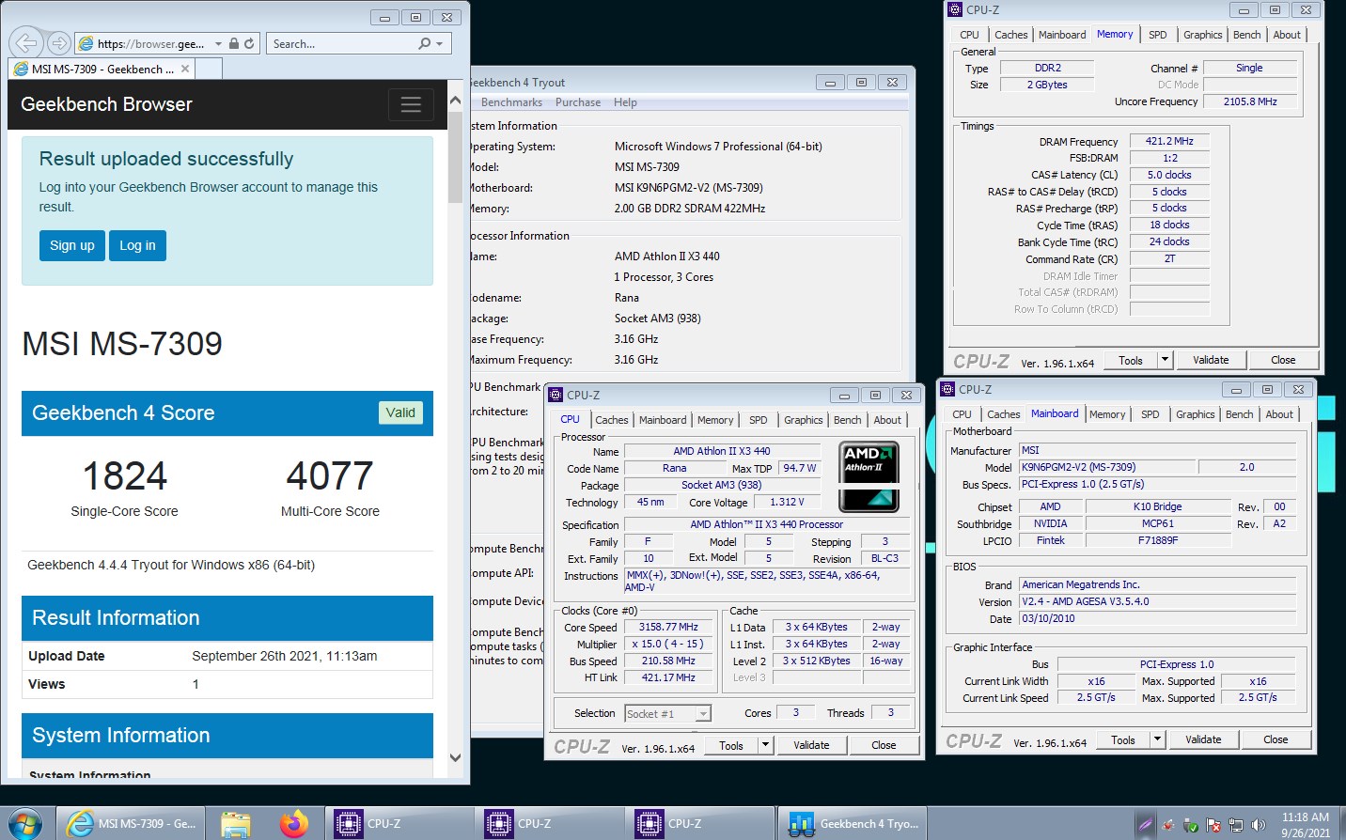Click the Geekbench Browser header title

click(x=106, y=104)
